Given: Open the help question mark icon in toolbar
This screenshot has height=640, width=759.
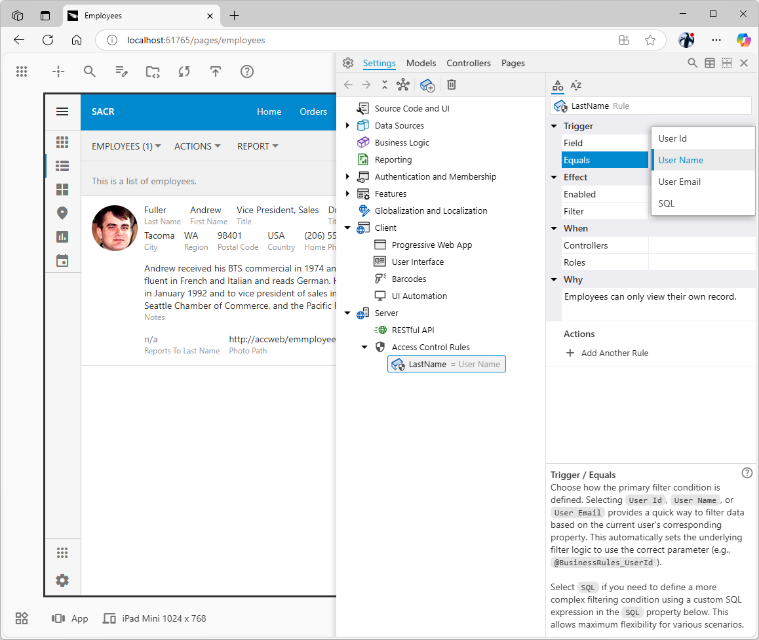Looking at the screenshot, I should (246, 71).
